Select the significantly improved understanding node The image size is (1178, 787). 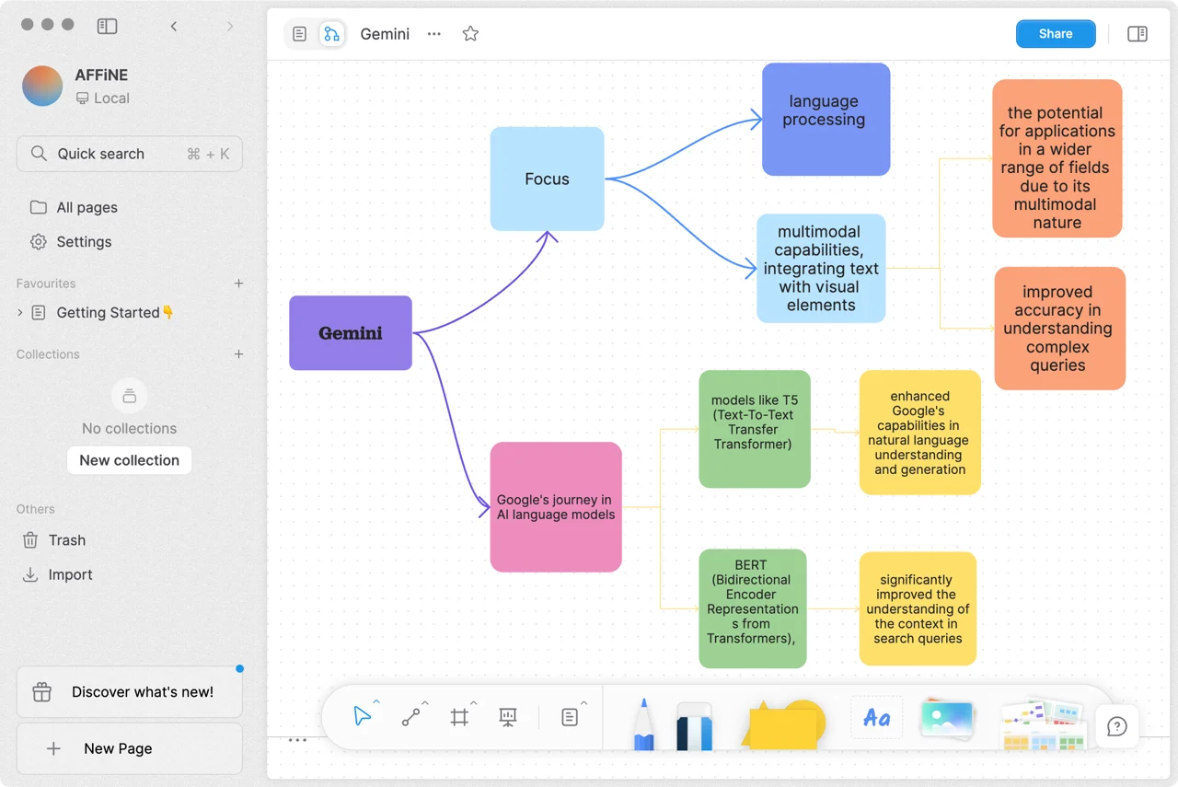[918, 608]
